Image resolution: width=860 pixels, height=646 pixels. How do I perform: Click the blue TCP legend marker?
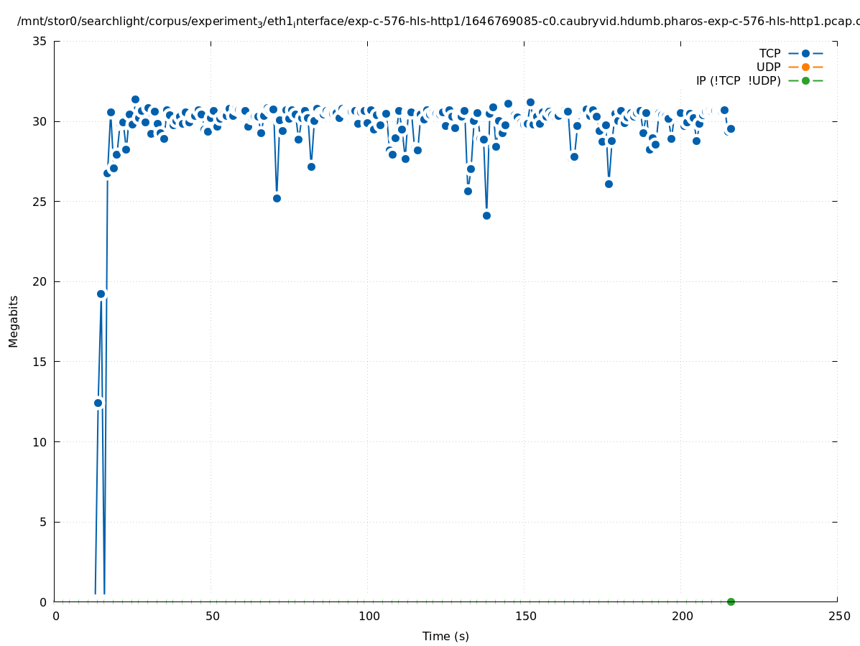point(805,53)
